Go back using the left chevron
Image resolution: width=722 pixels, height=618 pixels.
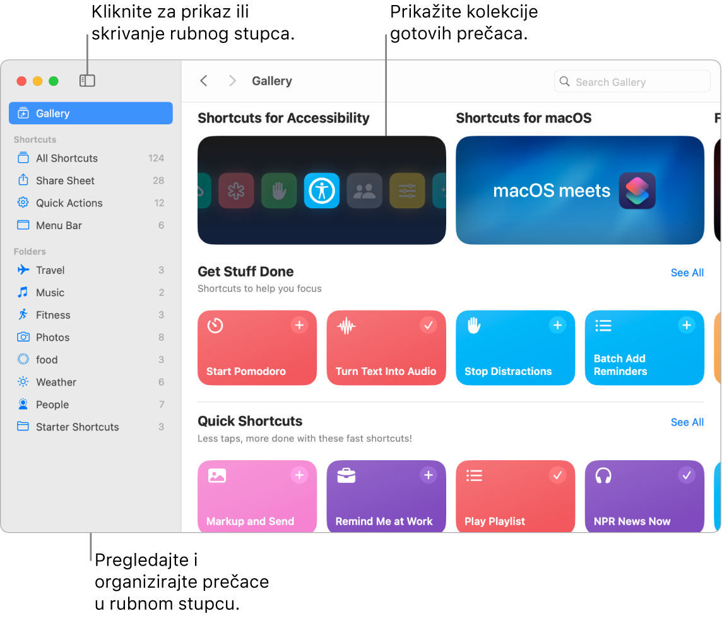(204, 81)
